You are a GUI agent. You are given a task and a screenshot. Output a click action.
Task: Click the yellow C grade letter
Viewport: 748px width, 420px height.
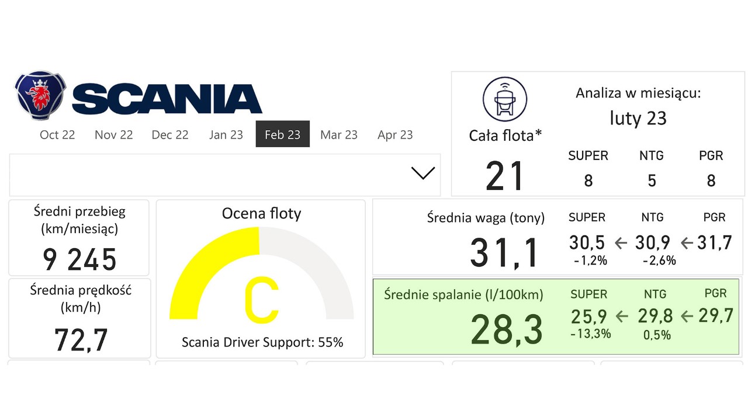tap(261, 301)
